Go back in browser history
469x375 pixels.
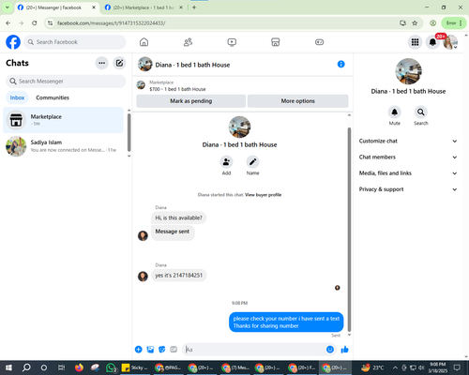pos(8,22)
